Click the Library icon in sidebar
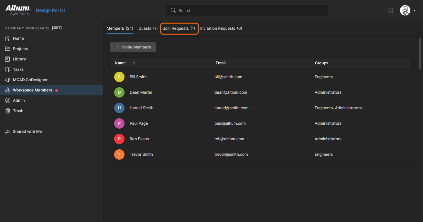423x222 pixels. coord(8,59)
